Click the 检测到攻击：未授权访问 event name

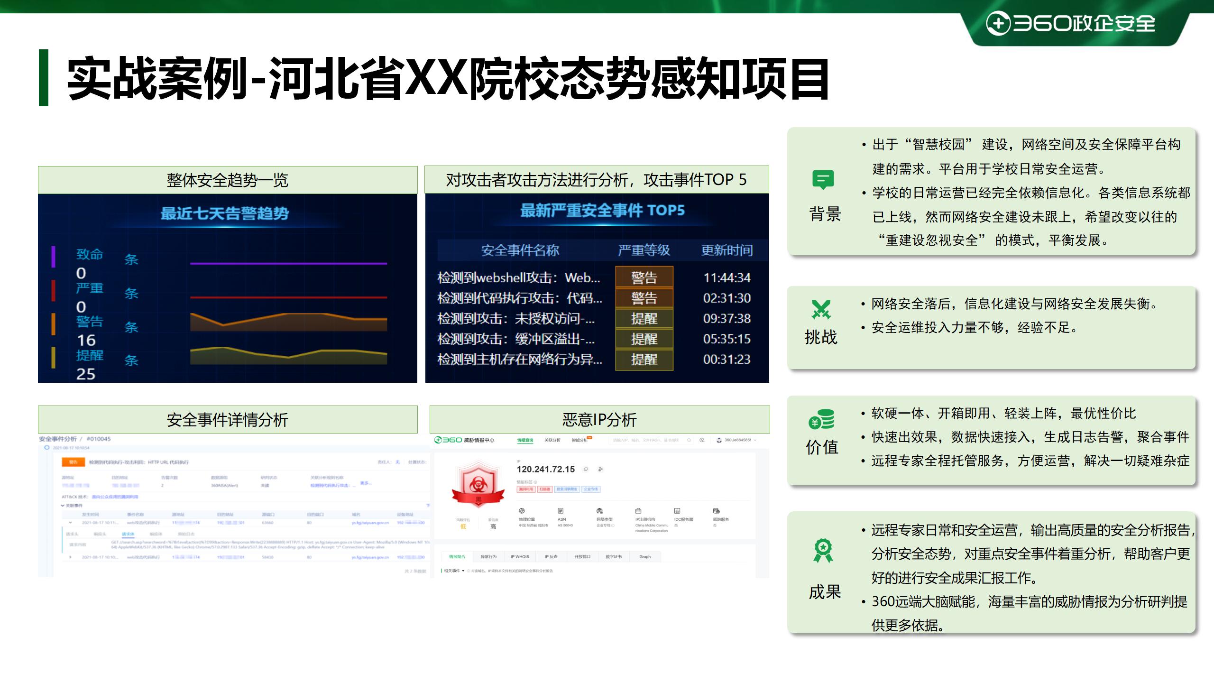[516, 318]
